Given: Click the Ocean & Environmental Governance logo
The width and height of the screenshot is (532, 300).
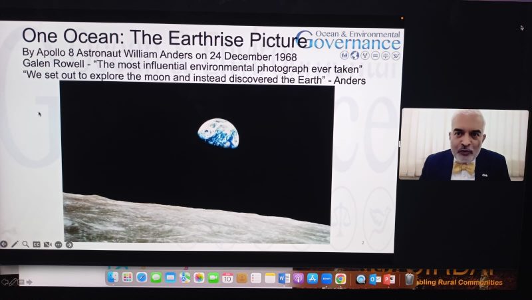Looking at the screenshot, I should point(348,44).
